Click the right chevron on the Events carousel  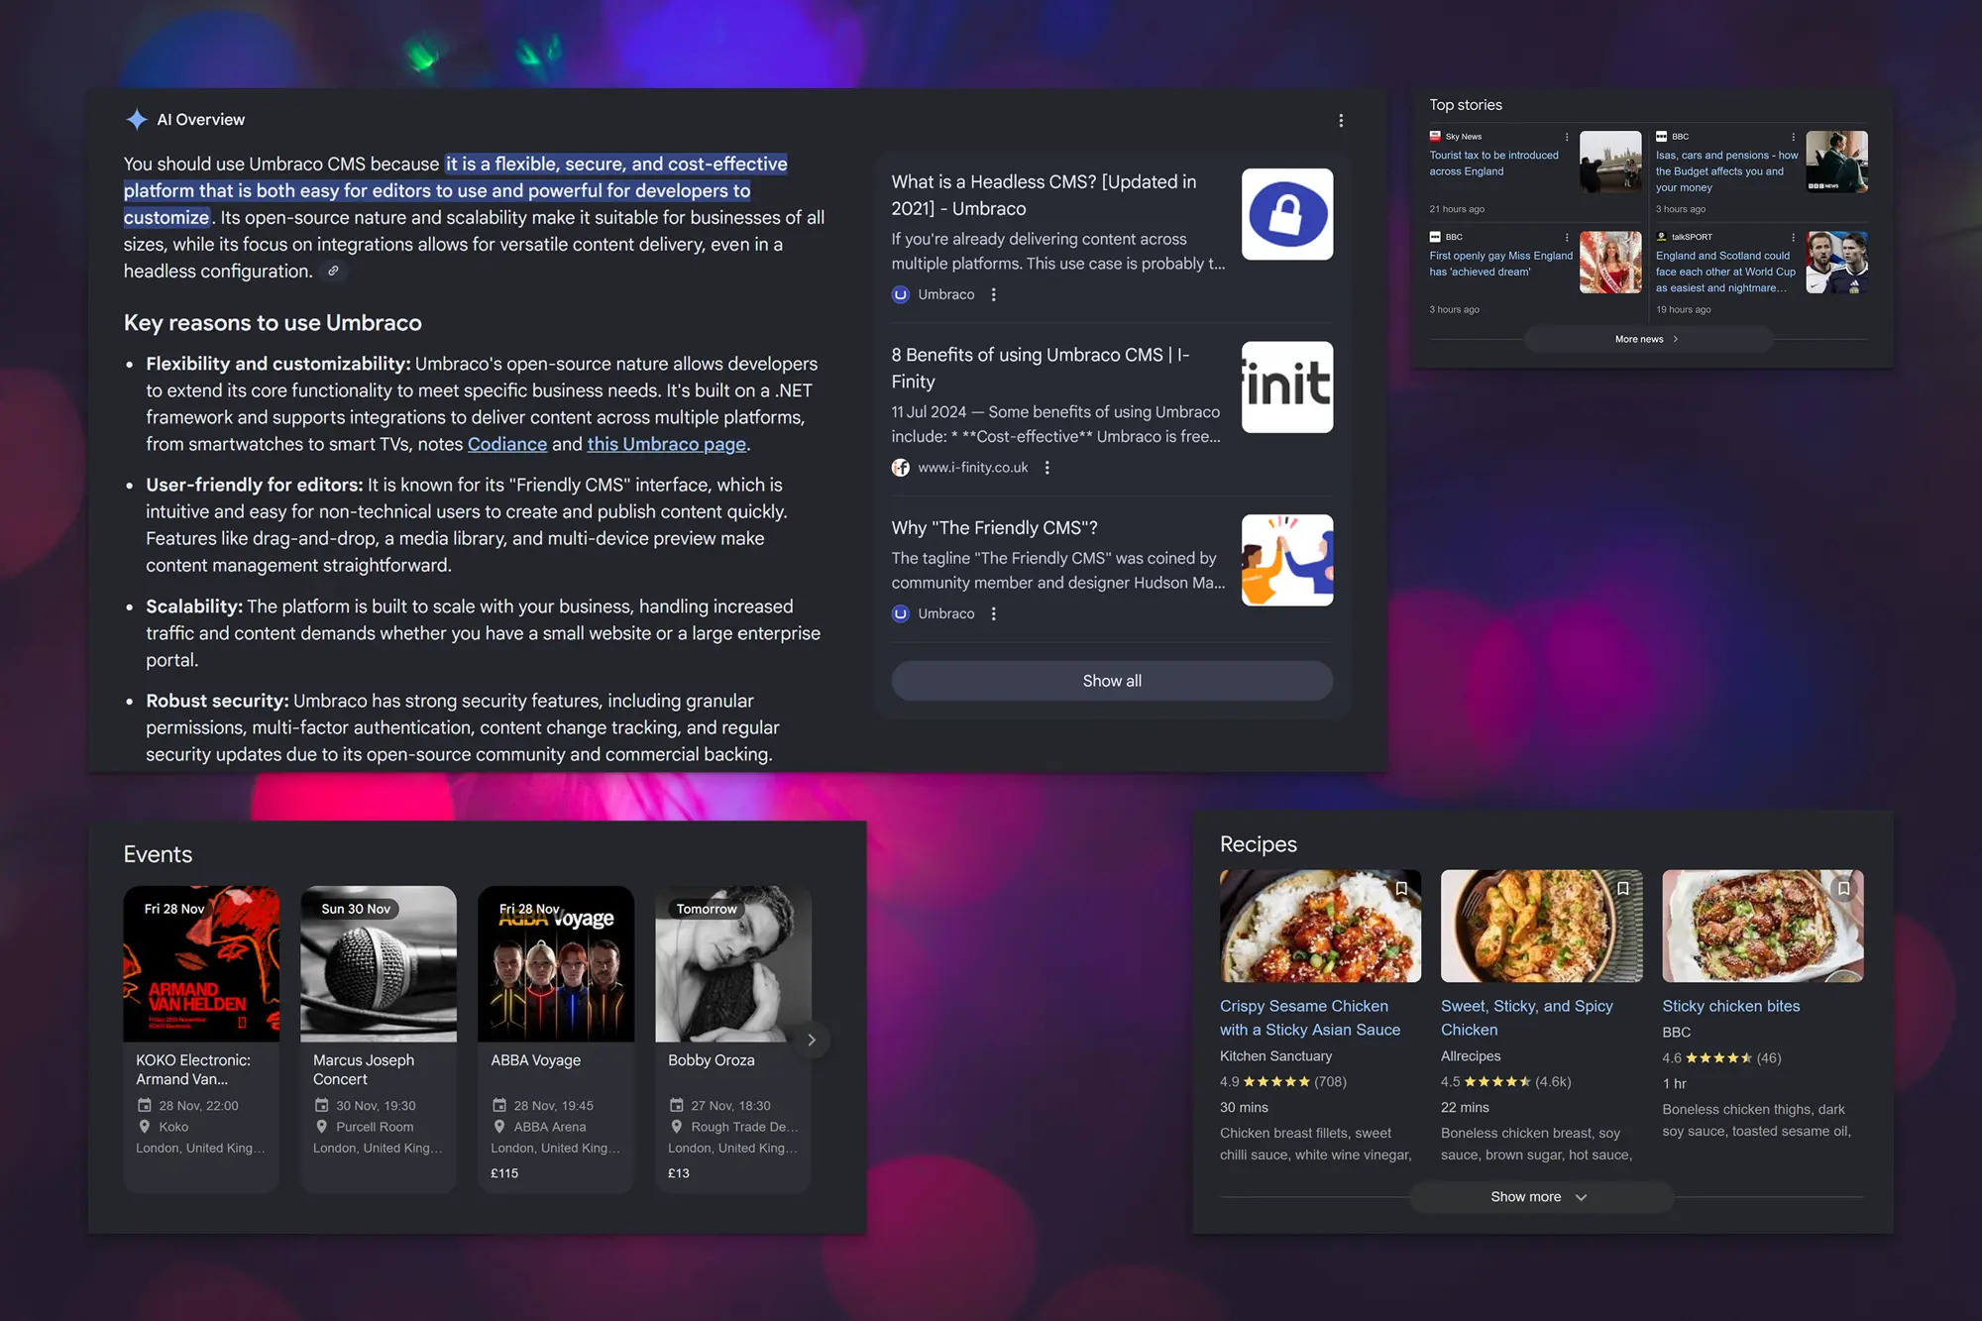[811, 1039]
